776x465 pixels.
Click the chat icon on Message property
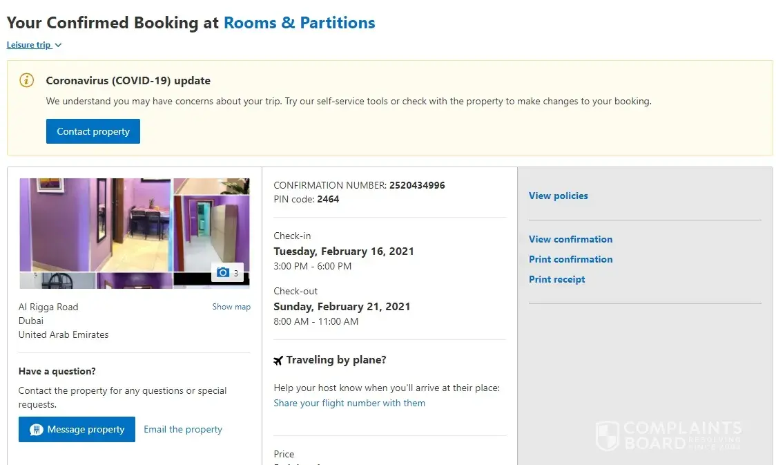tap(37, 430)
